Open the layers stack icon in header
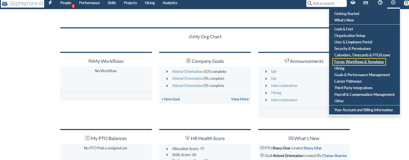The image size is (409, 160). (353, 3)
